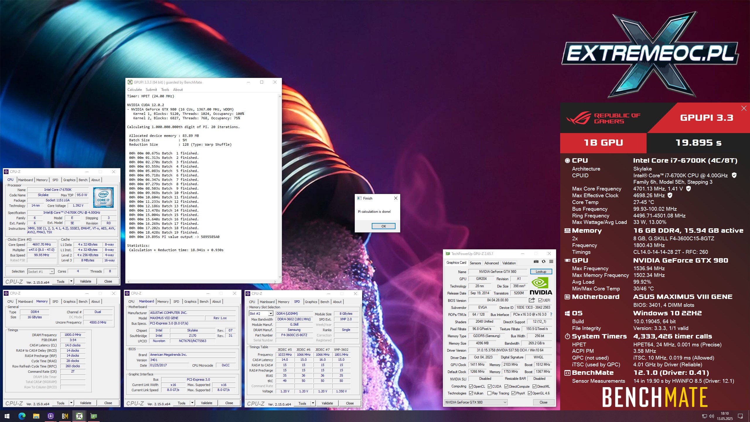Click the DRAM Frequency 1800.0 MHz field
The width and height of the screenshot is (750, 422).
pyautogui.click(x=73, y=335)
